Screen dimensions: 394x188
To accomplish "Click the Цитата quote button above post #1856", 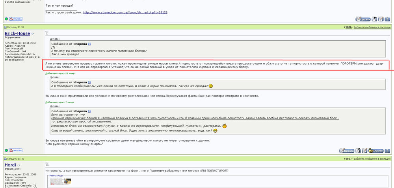I will click(363, 19).
